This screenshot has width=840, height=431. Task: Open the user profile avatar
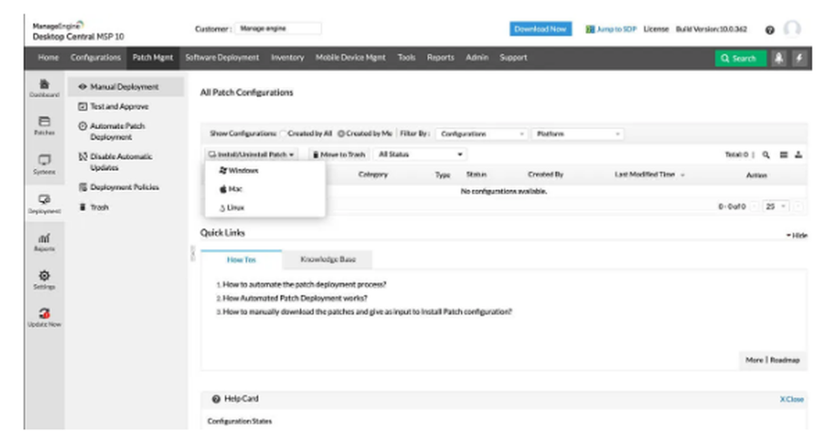pos(792,29)
